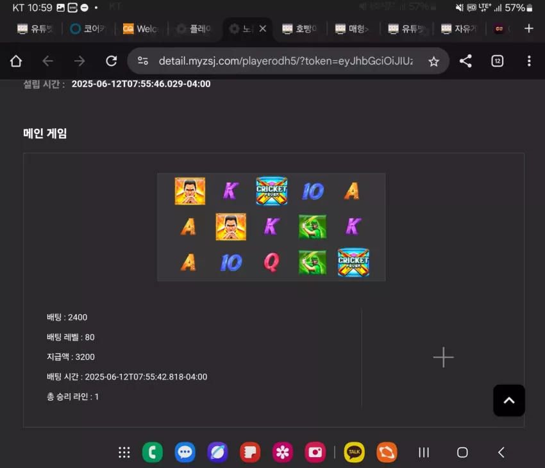The width and height of the screenshot is (545, 468).
Task: Open the green Phone app
Action: 152,453
